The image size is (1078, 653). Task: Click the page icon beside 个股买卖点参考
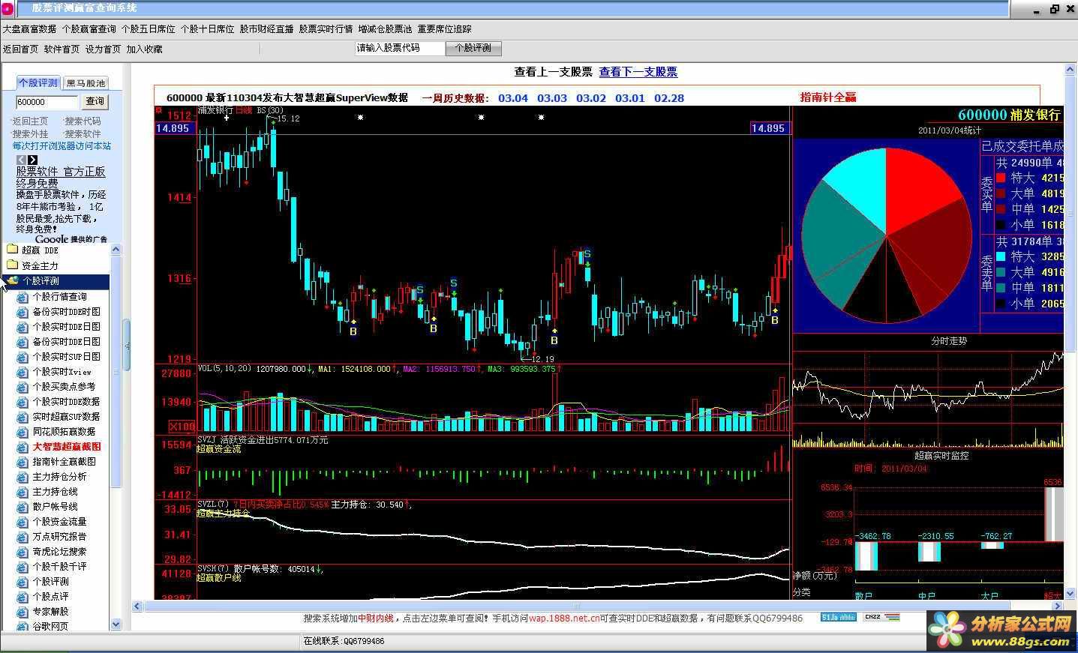23,387
